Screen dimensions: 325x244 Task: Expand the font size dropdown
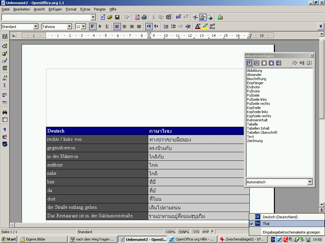tap(83, 27)
